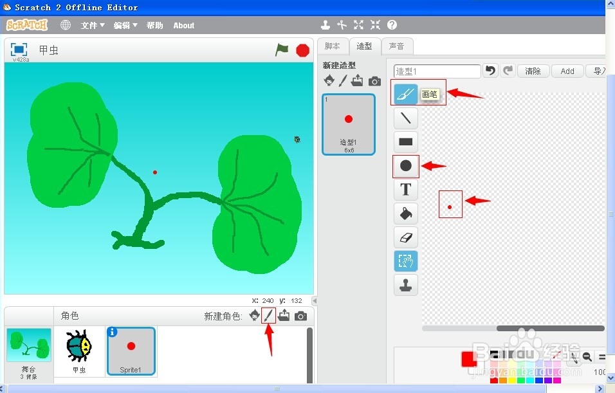The width and height of the screenshot is (615, 393).
Task: Click the Add button
Action: tap(567, 71)
